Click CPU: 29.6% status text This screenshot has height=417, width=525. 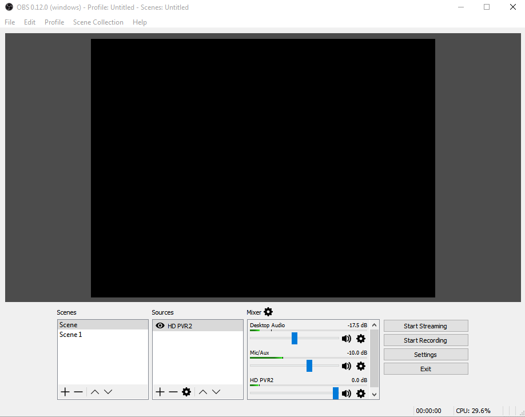473,411
